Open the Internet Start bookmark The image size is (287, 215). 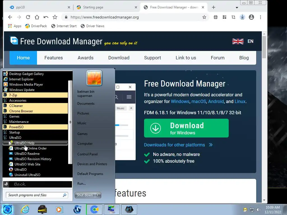(64, 26)
